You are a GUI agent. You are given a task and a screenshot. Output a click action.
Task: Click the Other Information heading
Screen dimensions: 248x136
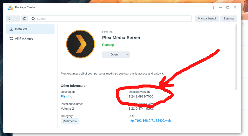coord(74,86)
